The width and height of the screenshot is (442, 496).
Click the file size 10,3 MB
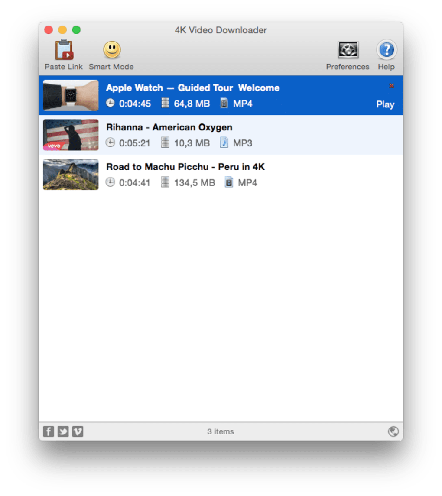(192, 143)
